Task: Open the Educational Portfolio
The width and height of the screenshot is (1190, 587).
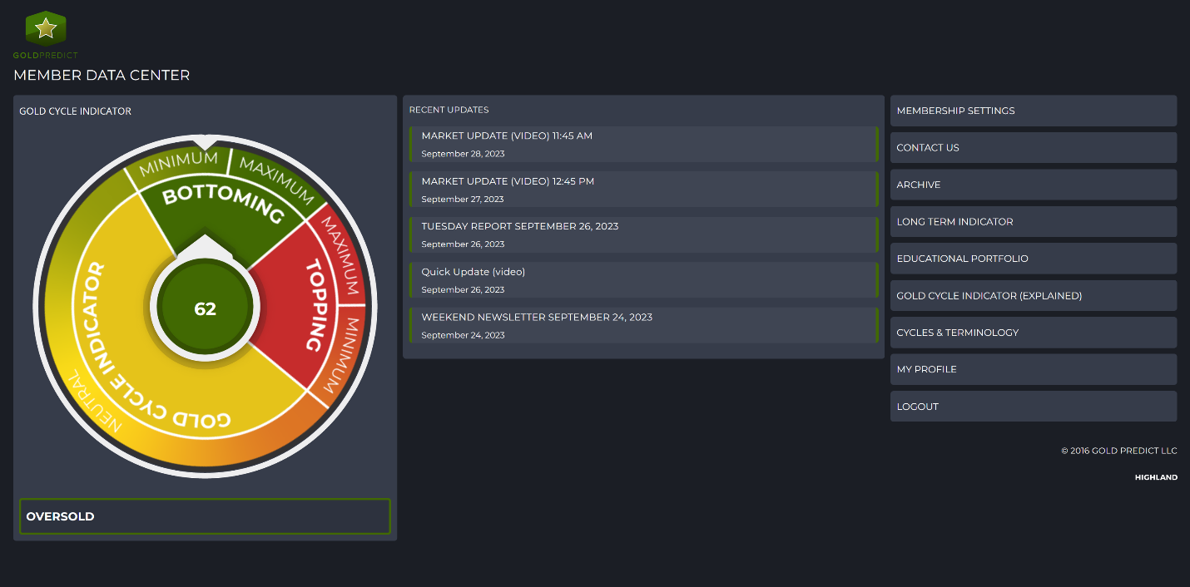Action: click(1034, 259)
